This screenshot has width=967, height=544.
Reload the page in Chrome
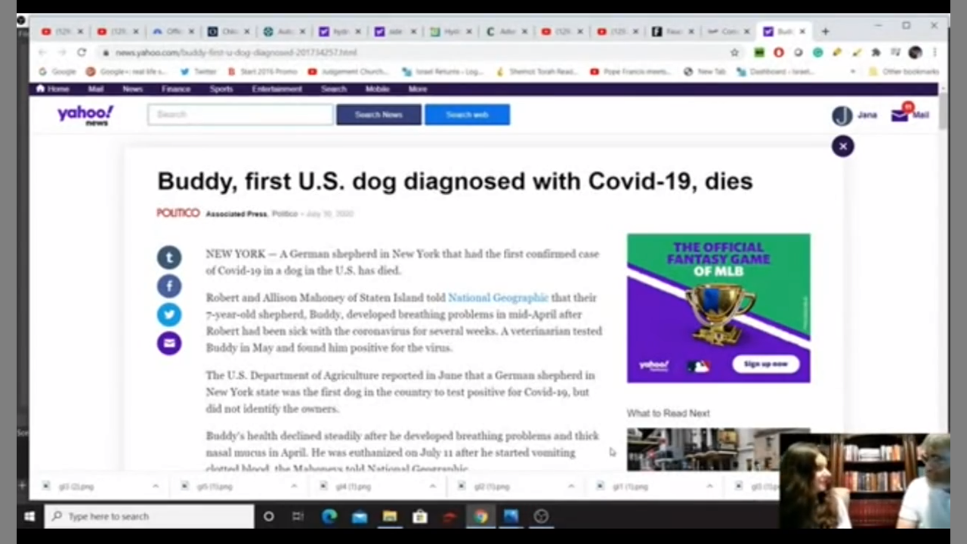pos(82,52)
